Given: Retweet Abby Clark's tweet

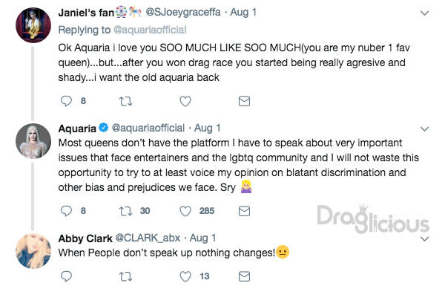Looking at the screenshot, I should (x=125, y=276).
